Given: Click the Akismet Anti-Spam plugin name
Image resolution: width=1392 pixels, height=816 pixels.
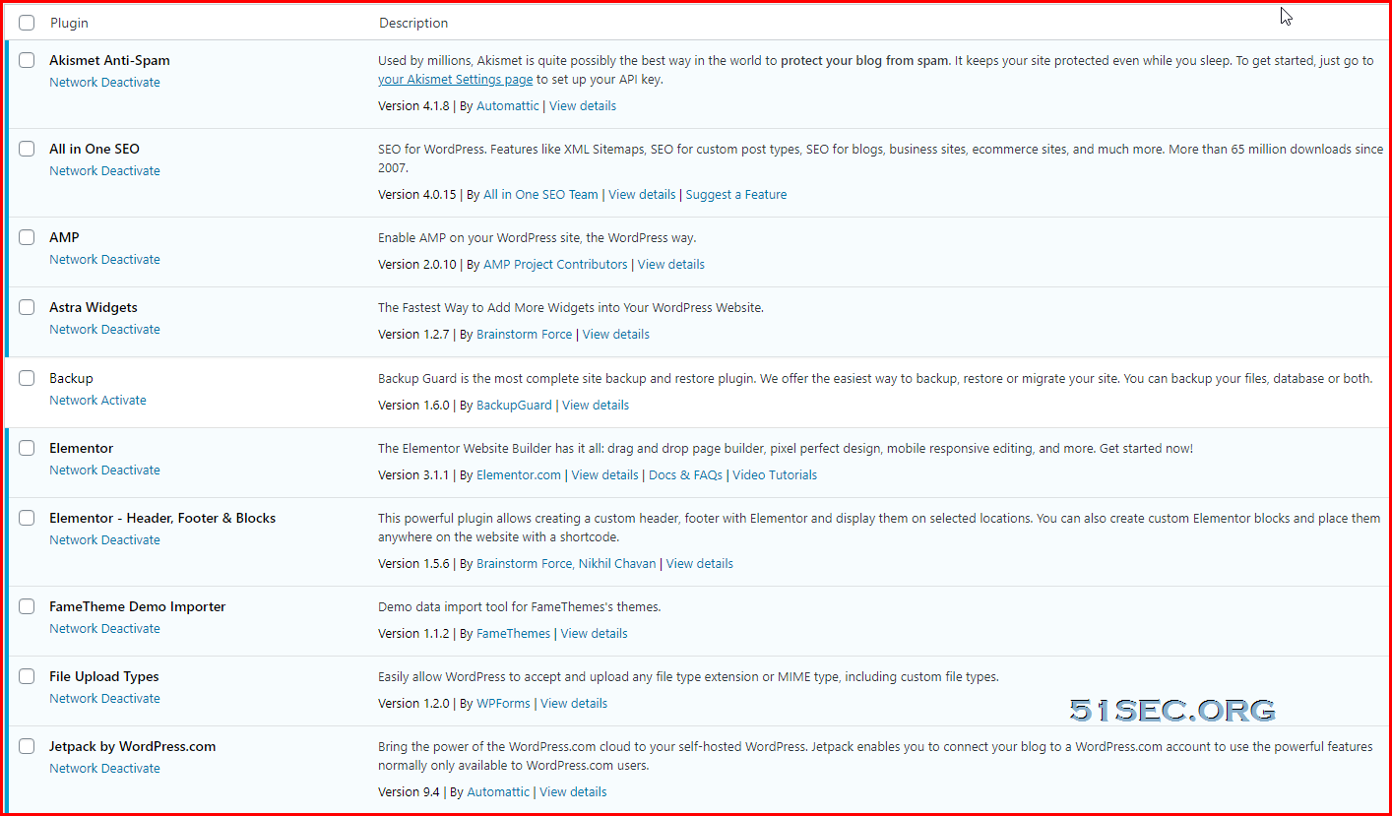Looking at the screenshot, I should click(x=109, y=60).
